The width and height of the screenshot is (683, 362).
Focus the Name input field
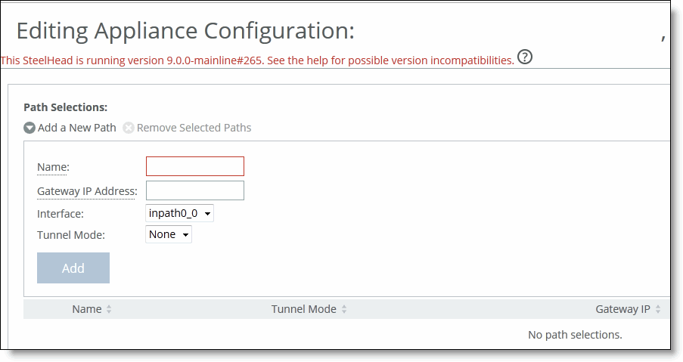(x=195, y=166)
